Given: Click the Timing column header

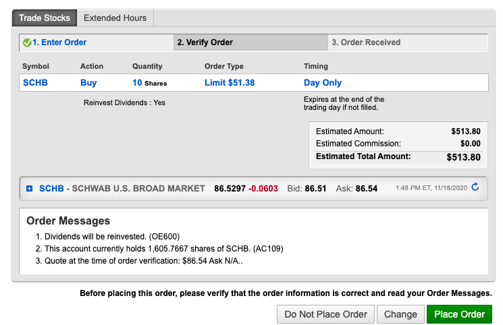Looking at the screenshot, I should [x=316, y=66].
